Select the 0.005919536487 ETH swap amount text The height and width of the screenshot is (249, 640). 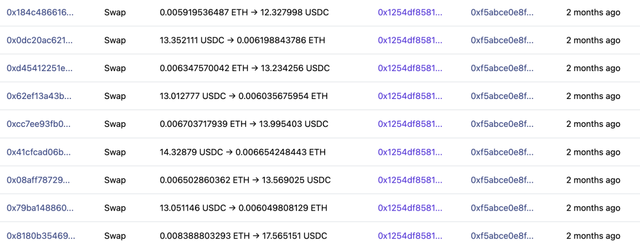[x=204, y=12]
